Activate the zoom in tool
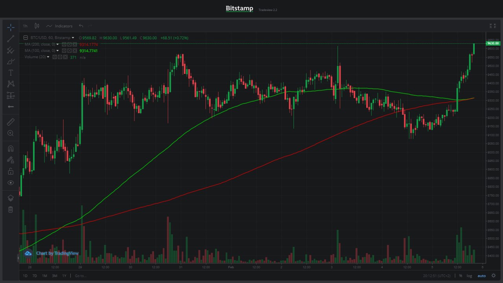503x283 pixels. pos(11,133)
